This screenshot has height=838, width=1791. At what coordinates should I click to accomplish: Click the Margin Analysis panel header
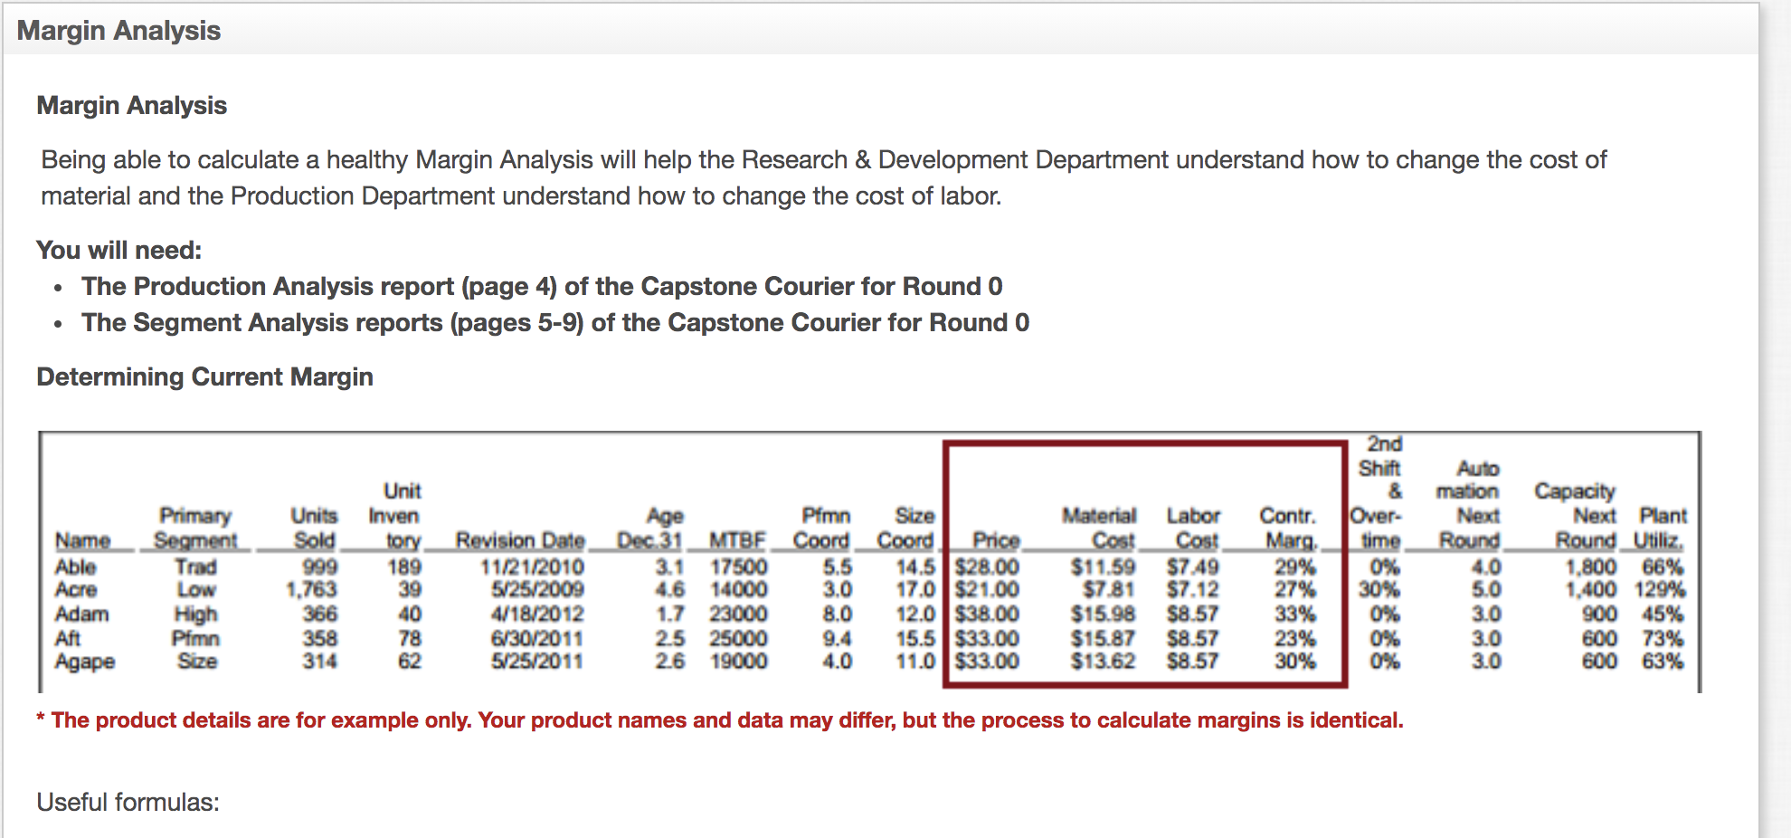(118, 30)
